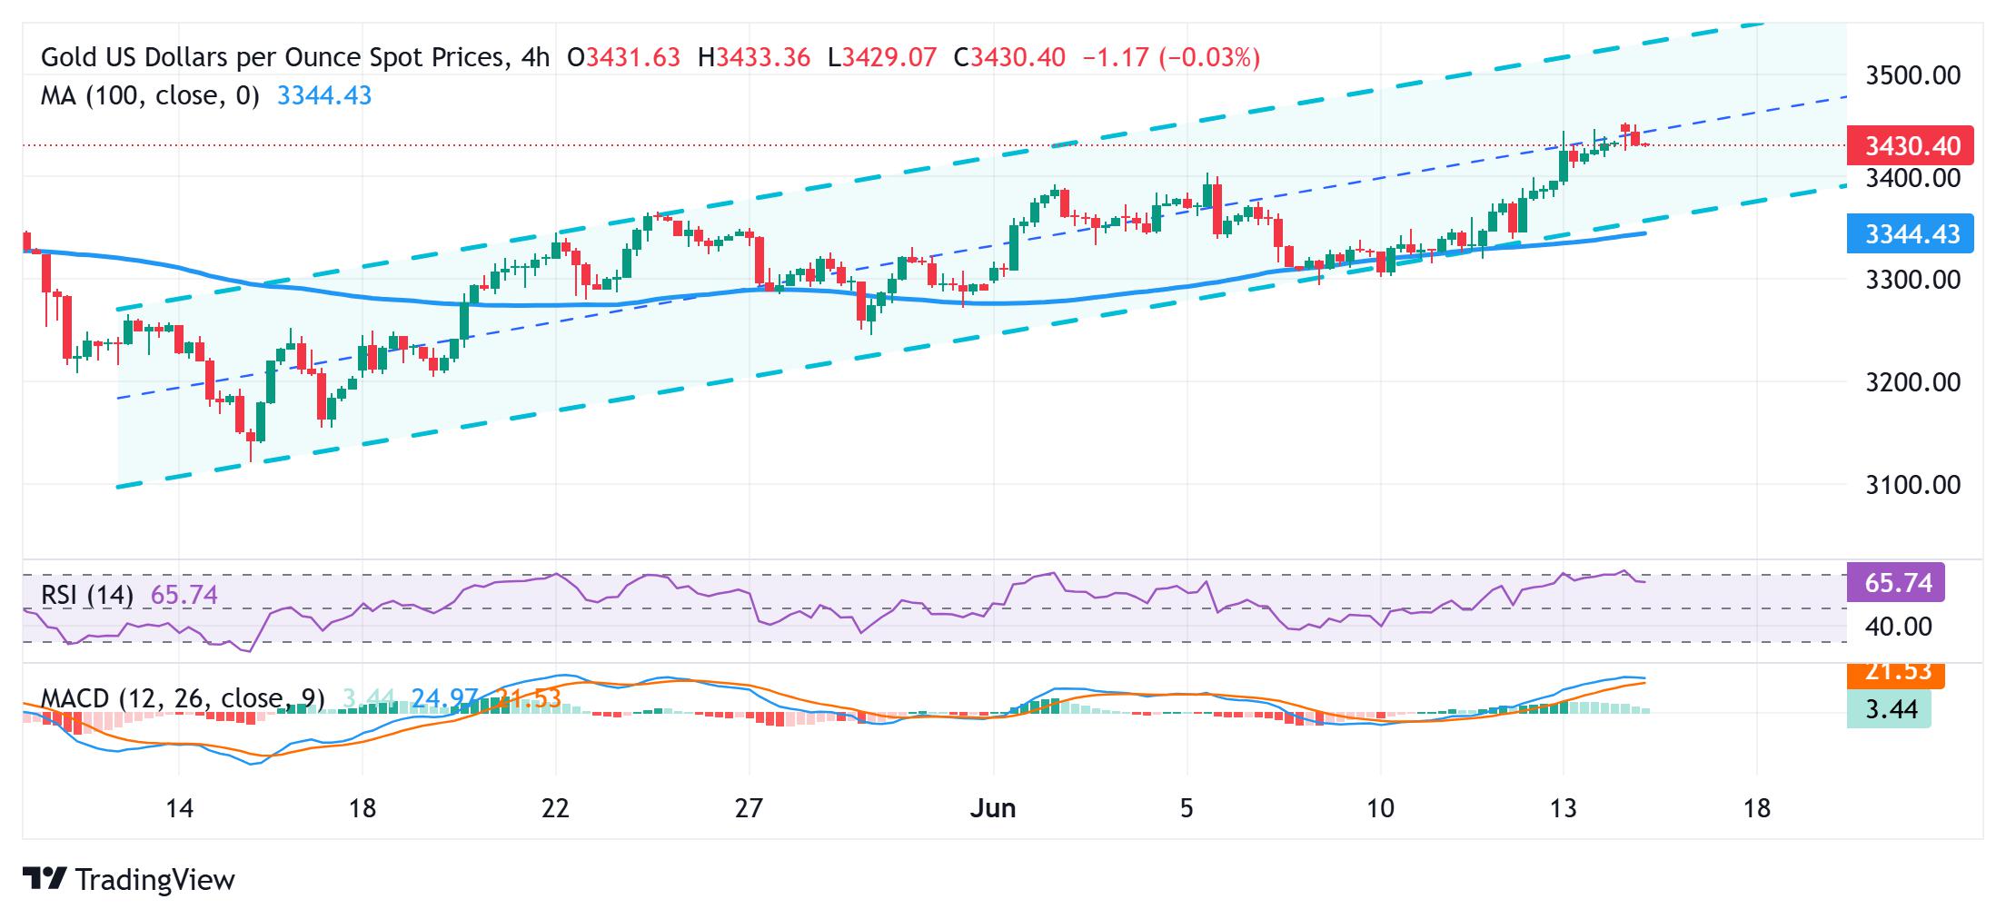Click the Gold US Dollars per Ounce title
The height and width of the screenshot is (919, 2006).
[271, 57]
